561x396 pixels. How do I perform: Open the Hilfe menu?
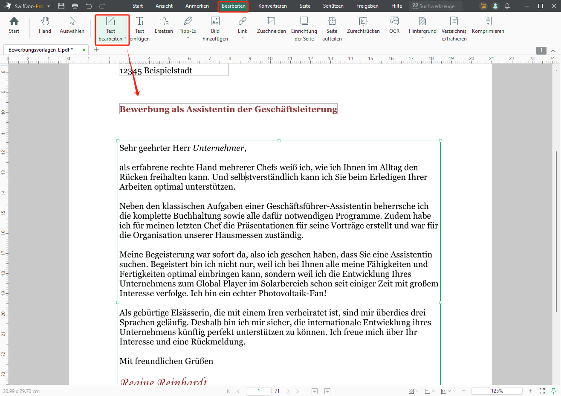click(397, 6)
